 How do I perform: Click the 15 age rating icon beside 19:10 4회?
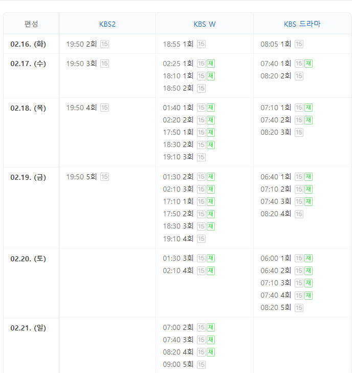[x=201, y=239]
